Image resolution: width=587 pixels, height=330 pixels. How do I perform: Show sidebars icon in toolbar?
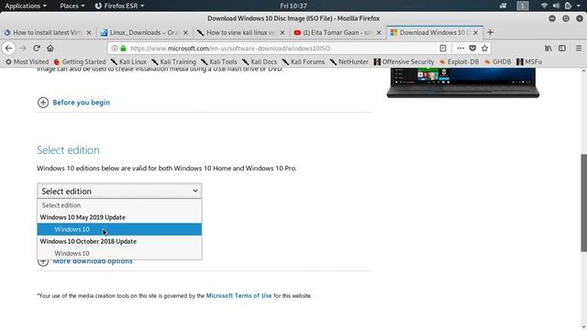coord(562,49)
